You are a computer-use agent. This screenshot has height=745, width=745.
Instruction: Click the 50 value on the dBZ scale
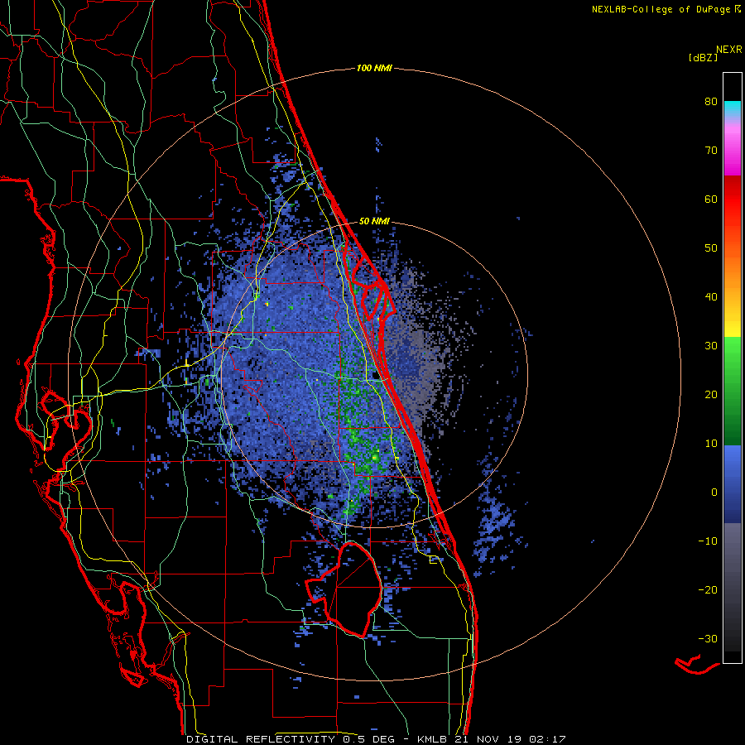(711, 248)
